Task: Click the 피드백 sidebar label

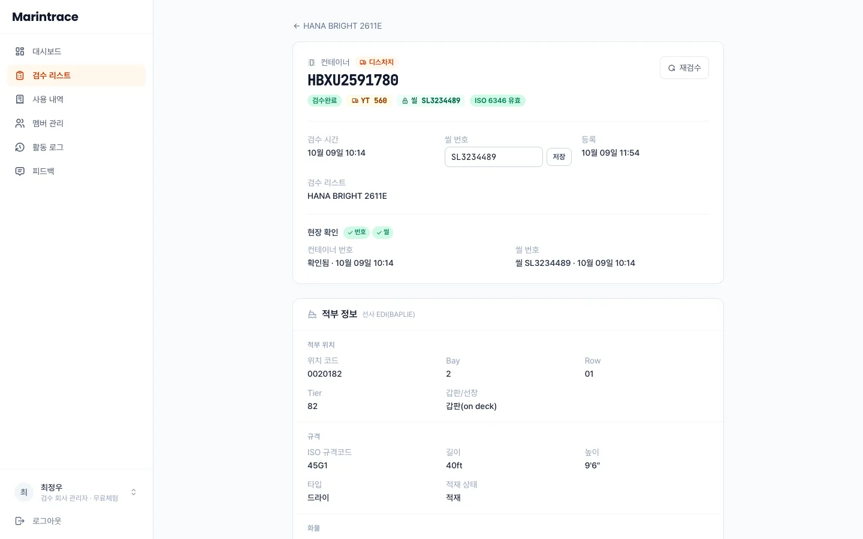Action: tap(43, 171)
